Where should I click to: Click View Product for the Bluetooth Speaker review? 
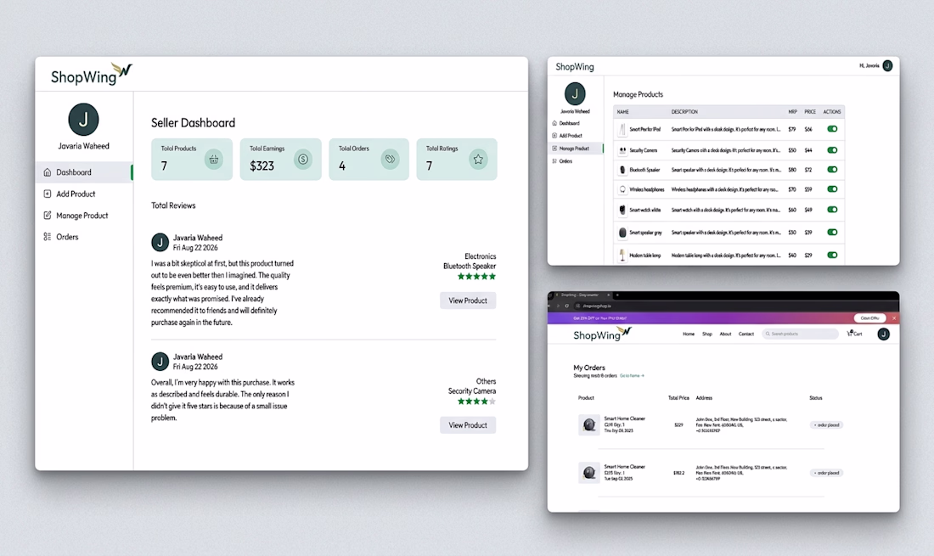(468, 300)
